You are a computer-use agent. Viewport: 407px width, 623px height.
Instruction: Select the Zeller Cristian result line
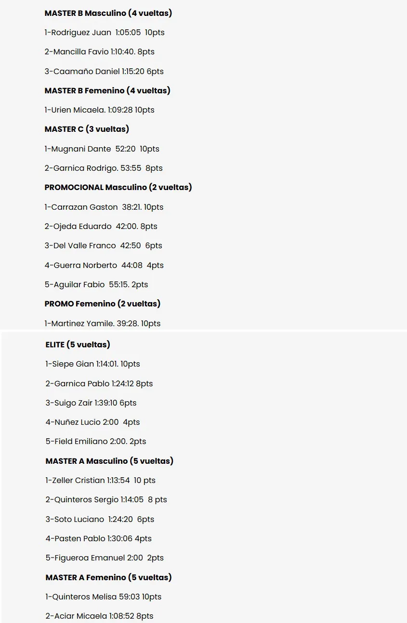(x=100, y=481)
